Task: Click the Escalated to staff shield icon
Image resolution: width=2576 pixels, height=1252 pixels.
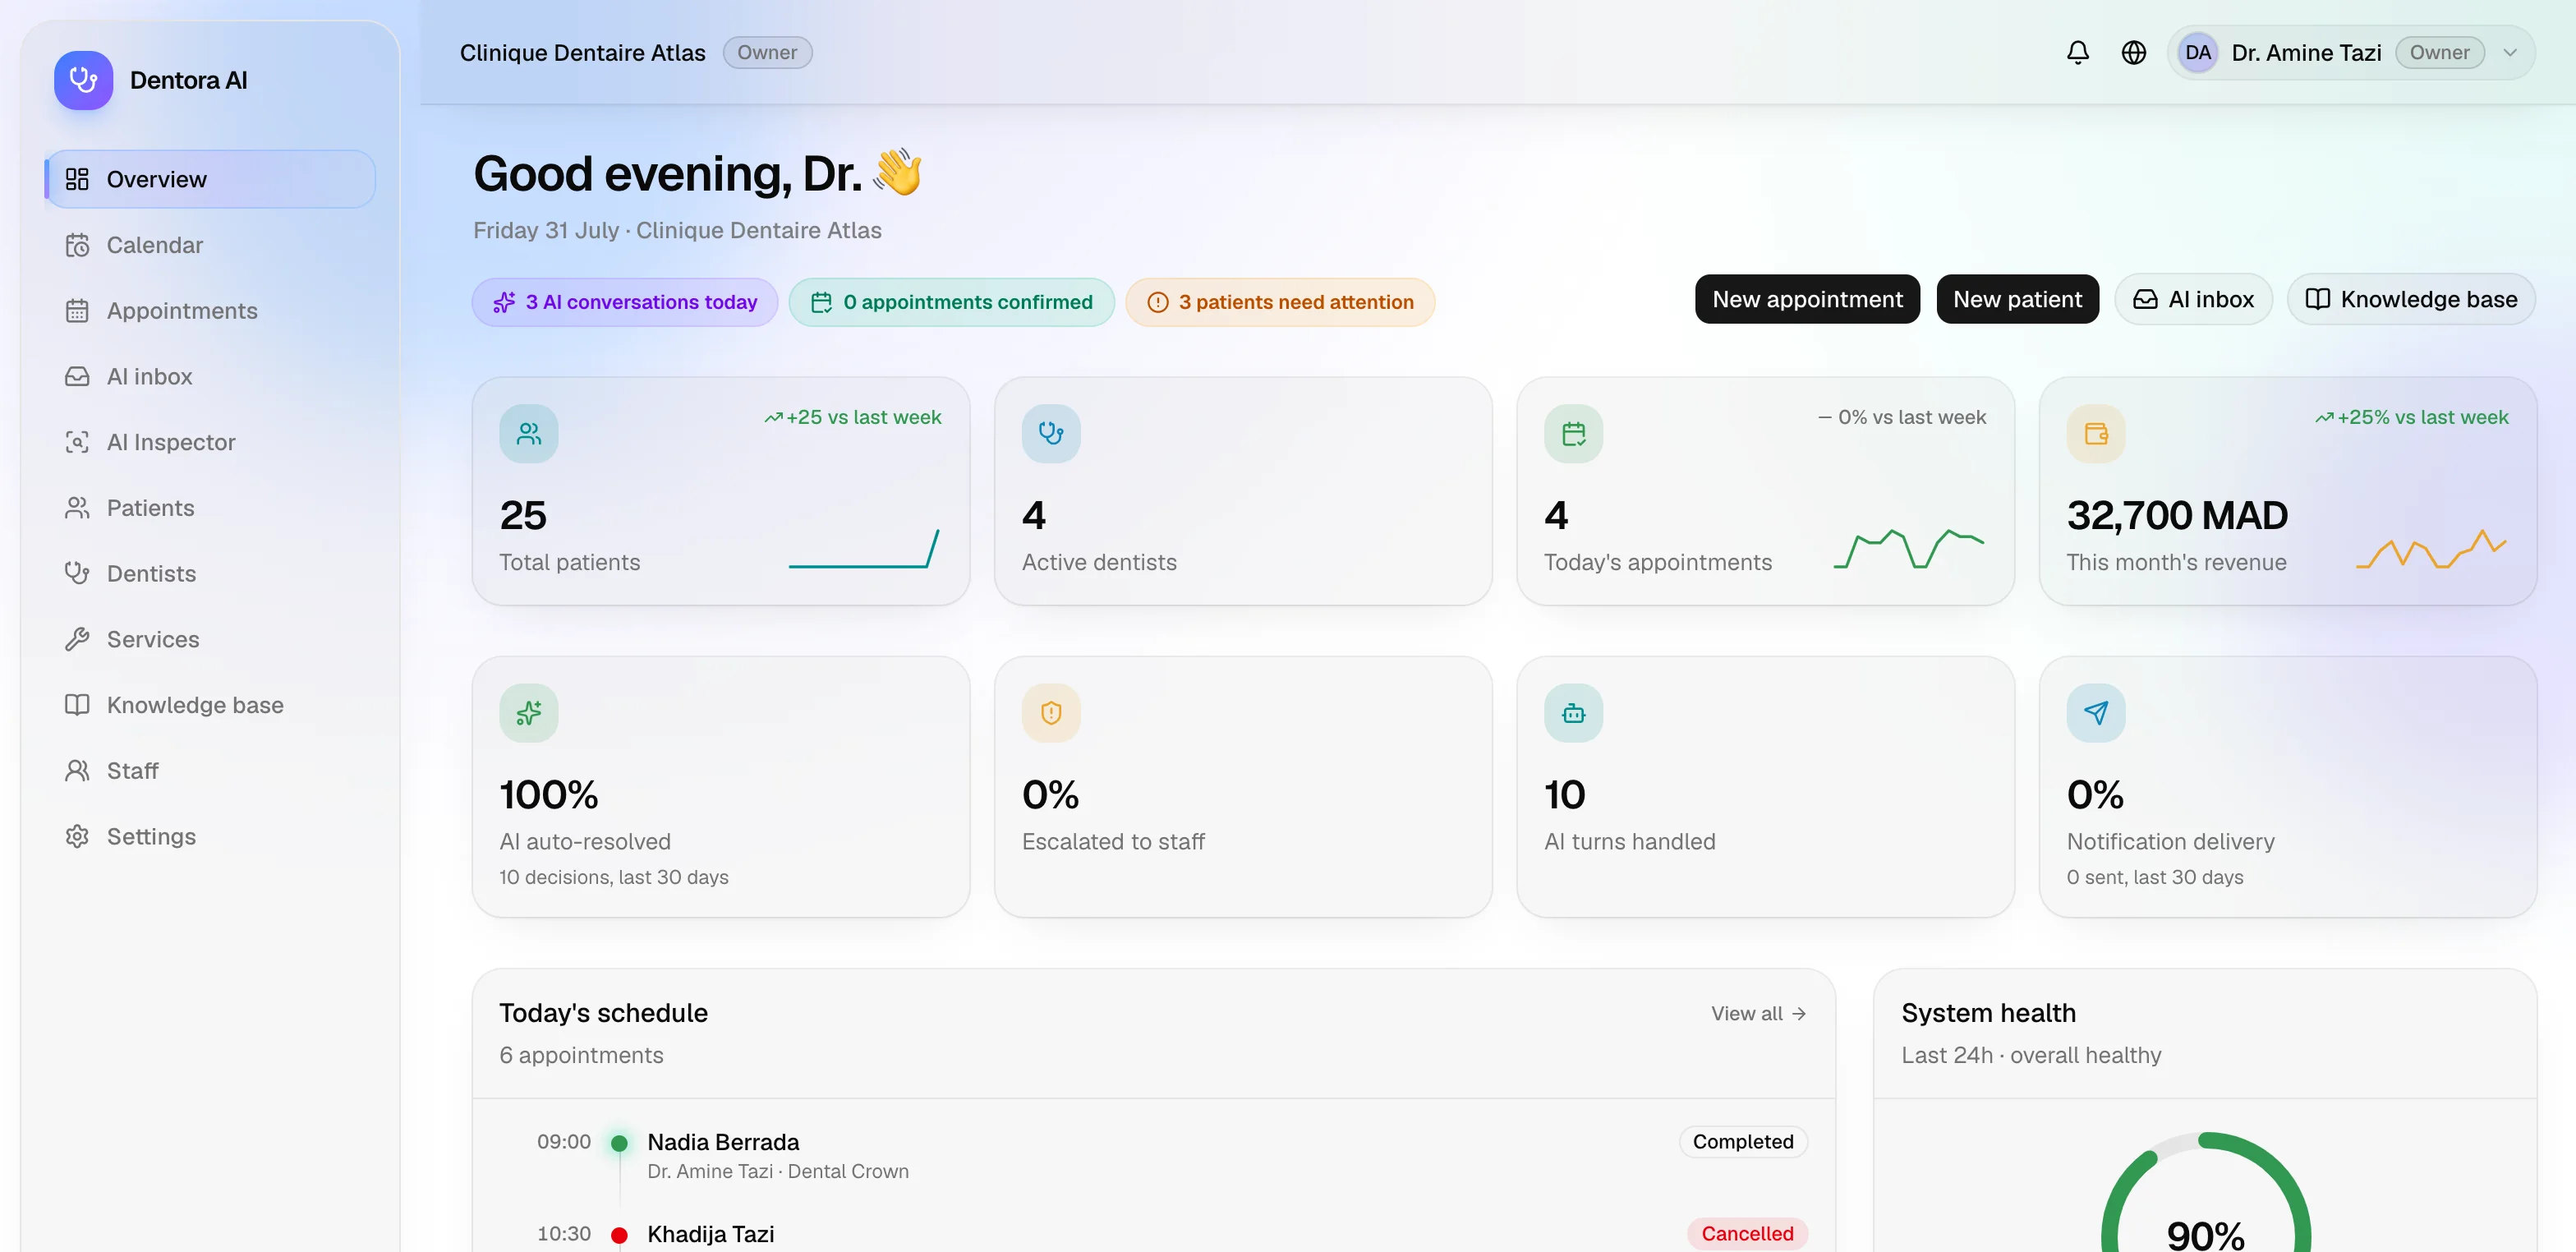Action: pos(1051,713)
